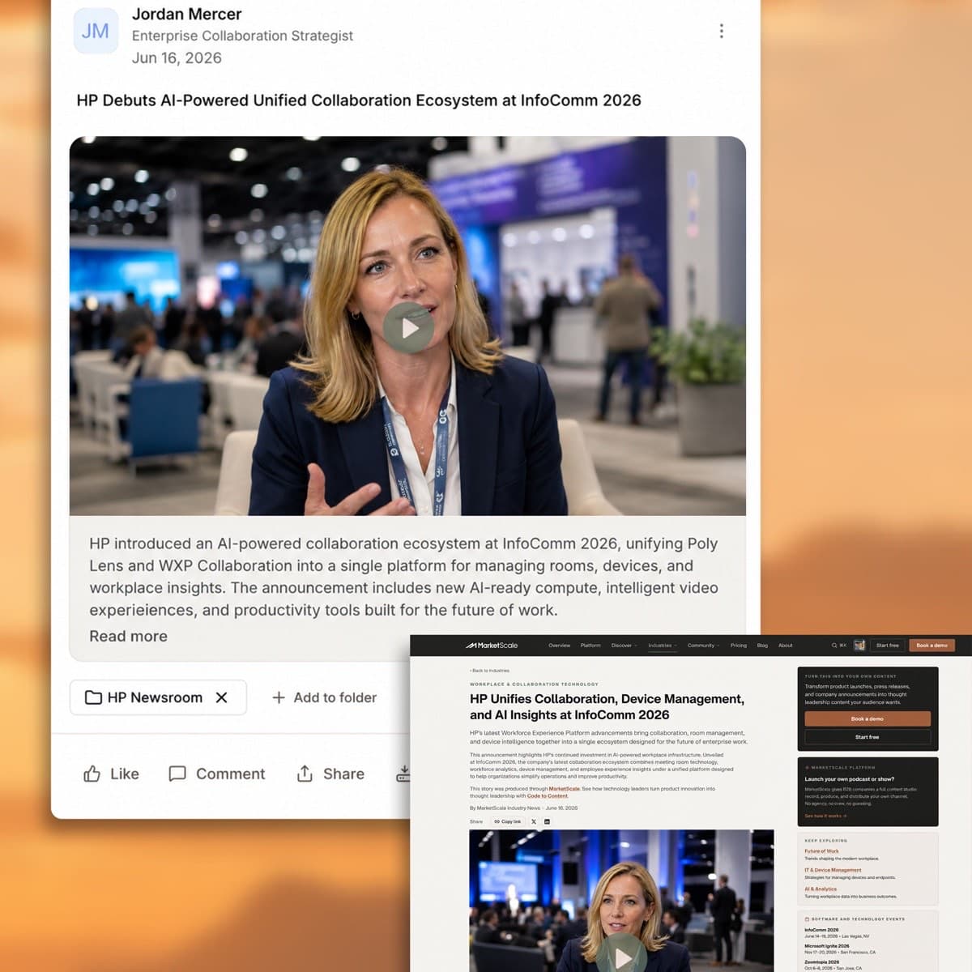Click the search icon in MarketScale header
Image resolution: width=972 pixels, height=972 pixels.
tap(834, 646)
